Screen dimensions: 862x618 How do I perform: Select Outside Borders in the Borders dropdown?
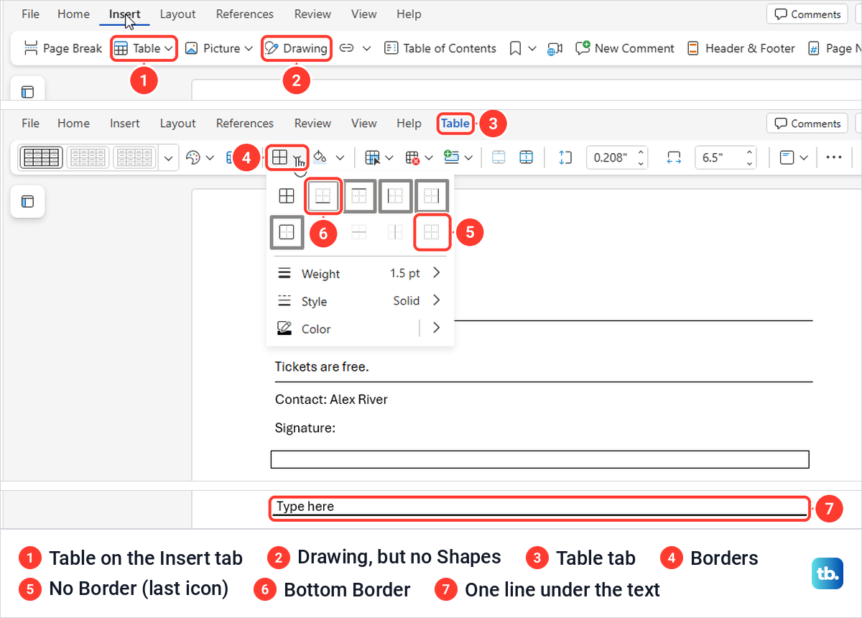(x=287, y=232)
